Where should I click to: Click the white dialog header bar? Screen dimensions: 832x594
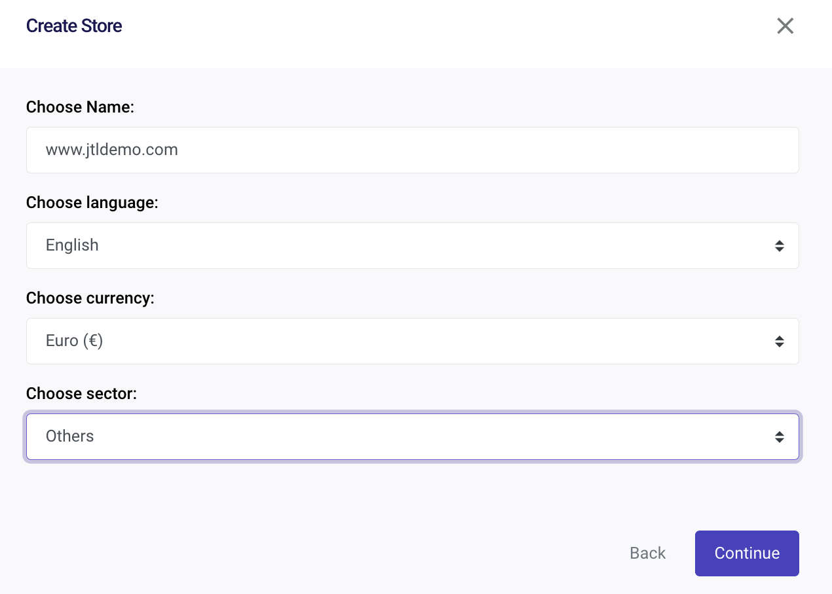pos(416,34)
